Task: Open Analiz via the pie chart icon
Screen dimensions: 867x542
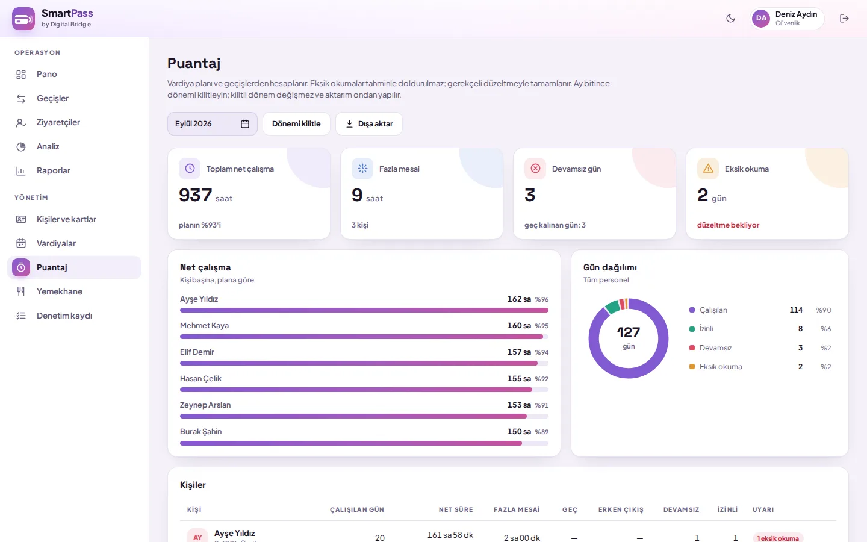Action: point(21,147)
